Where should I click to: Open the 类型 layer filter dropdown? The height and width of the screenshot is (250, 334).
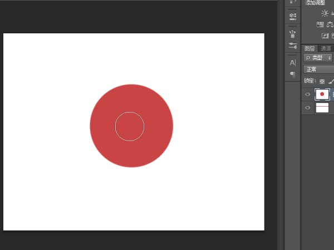[x=318, y=58]
